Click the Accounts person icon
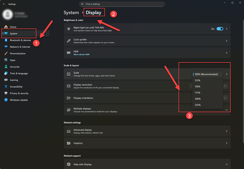The height and width of the screenshot is (169, 244). click(x=6, y=67)
